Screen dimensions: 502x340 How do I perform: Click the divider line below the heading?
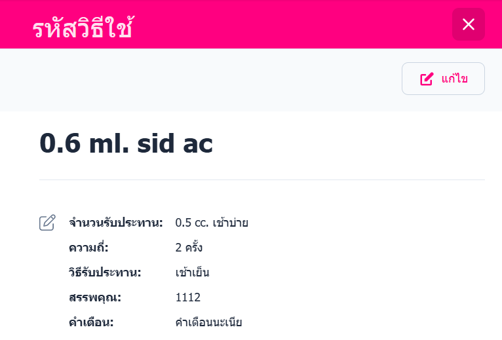tap(262, 179)
